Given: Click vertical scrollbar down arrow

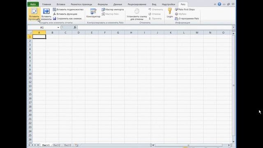Looking at the screenshot, I should coord(233,142).
